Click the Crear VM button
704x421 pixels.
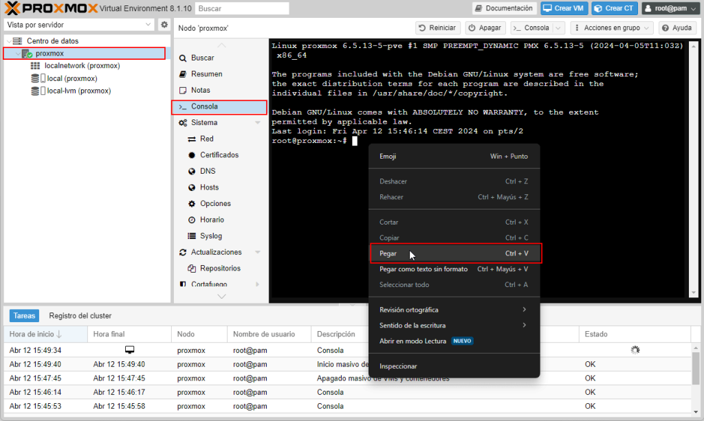[x=564, y=8]
